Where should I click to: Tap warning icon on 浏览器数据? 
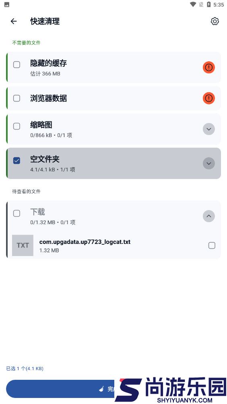click(x=209, y=98)
